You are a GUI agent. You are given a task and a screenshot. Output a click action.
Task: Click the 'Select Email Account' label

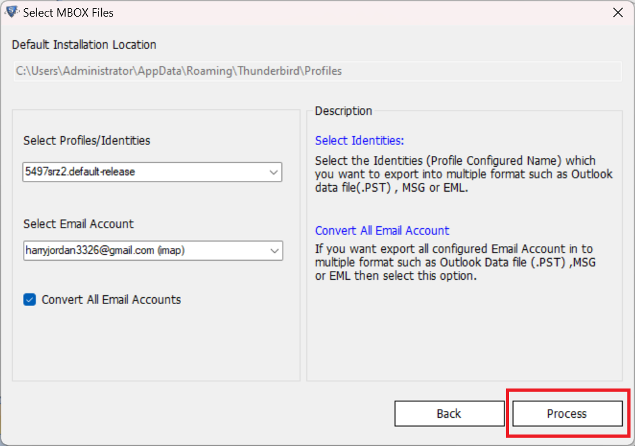78,224
